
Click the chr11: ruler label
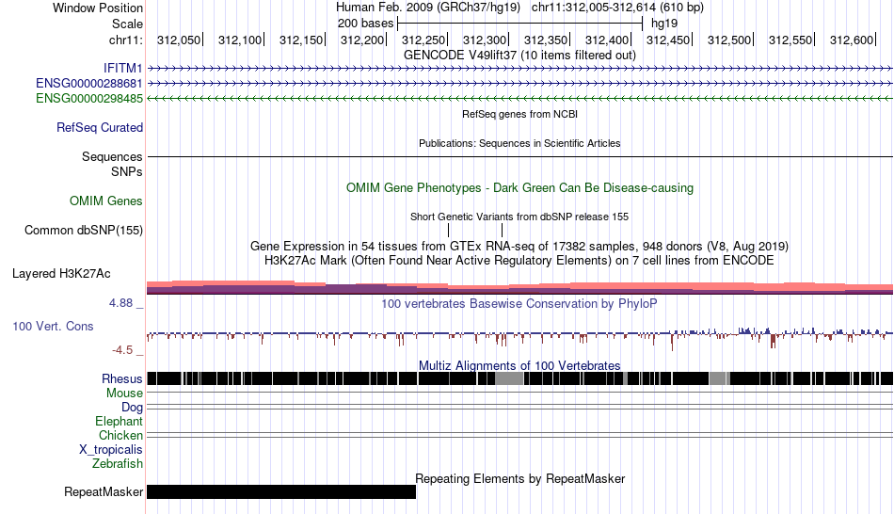(125, 40)
